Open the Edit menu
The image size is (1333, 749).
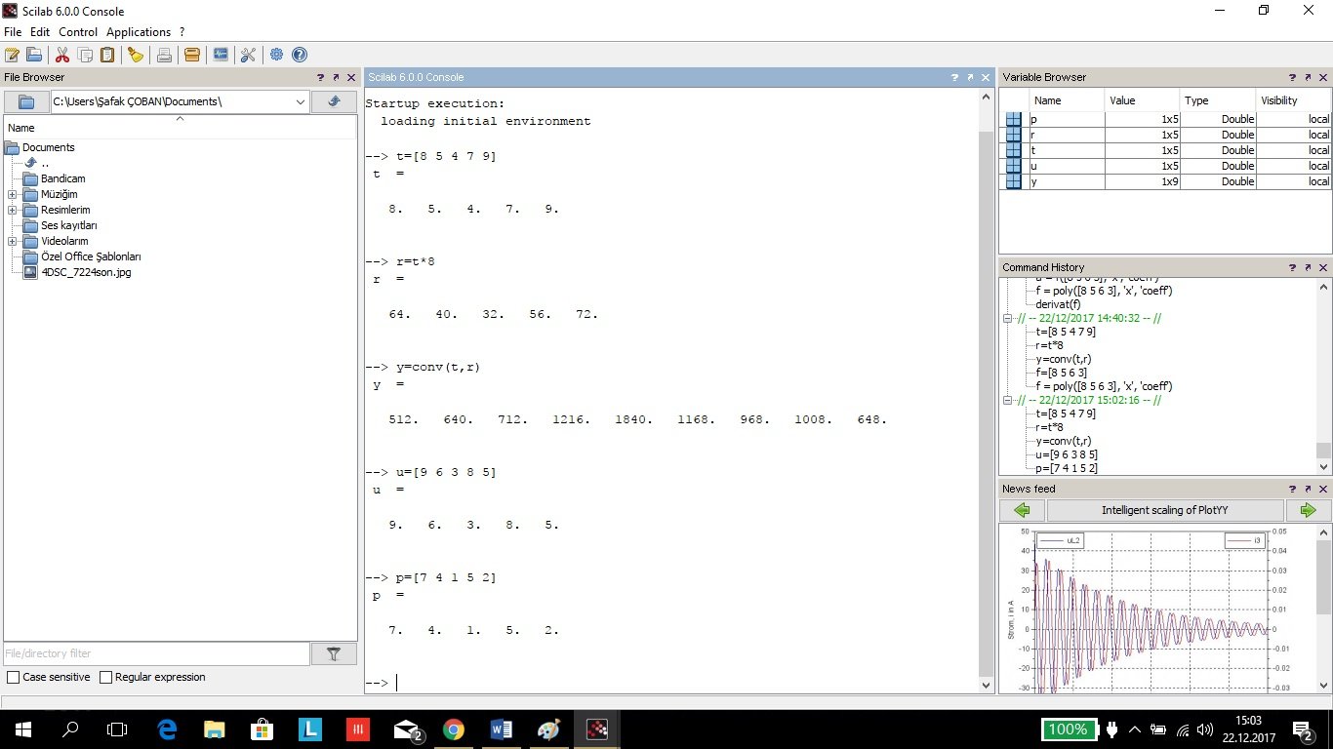(40, 32)
